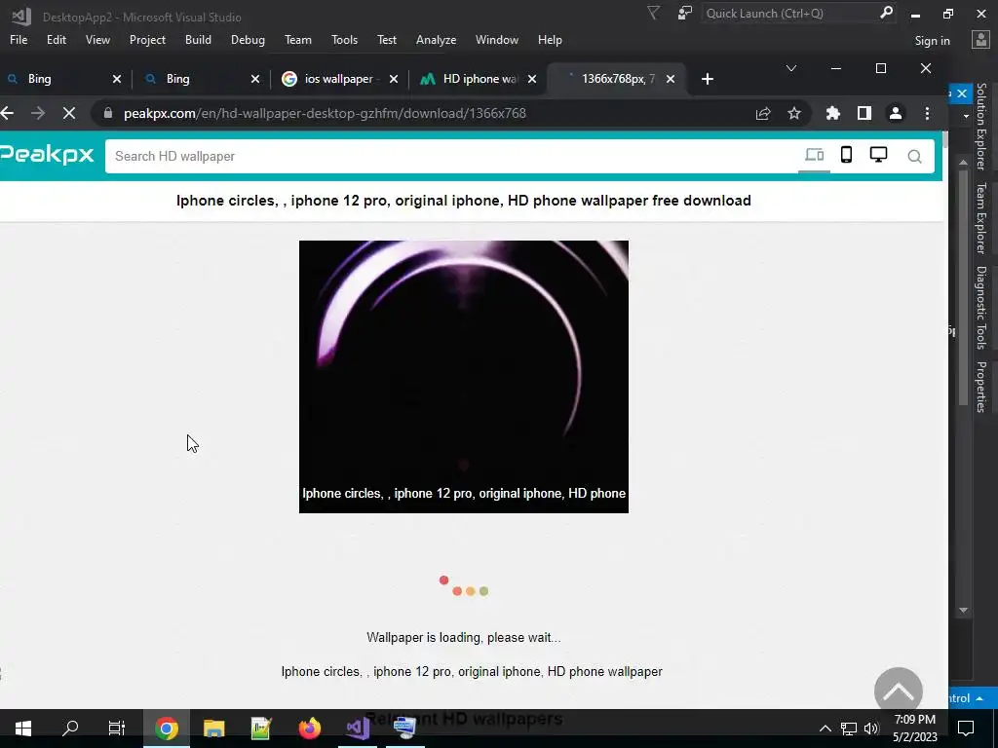
Task: Click the network tray icon
Action: pyautogui.click(x=849, y=729)
